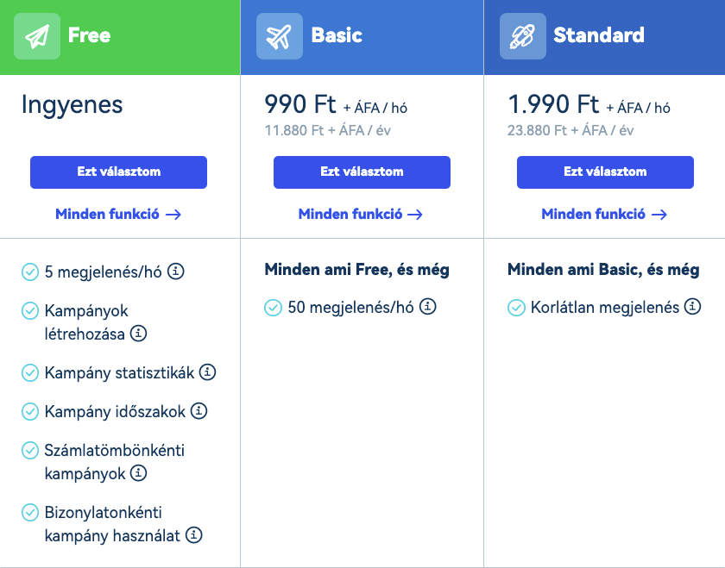Click checkmark beside 50 megjelenés/hó
The image size is (725, 568).
coord(273,308)
